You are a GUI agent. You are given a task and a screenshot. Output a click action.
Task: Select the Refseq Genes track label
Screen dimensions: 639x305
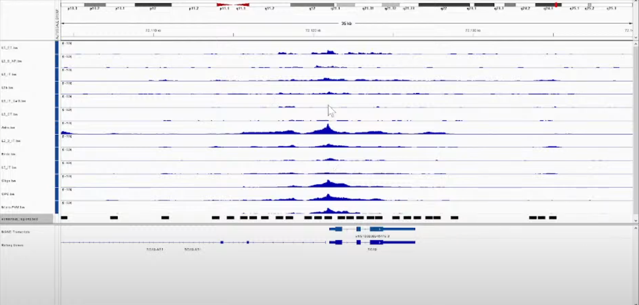13,245
